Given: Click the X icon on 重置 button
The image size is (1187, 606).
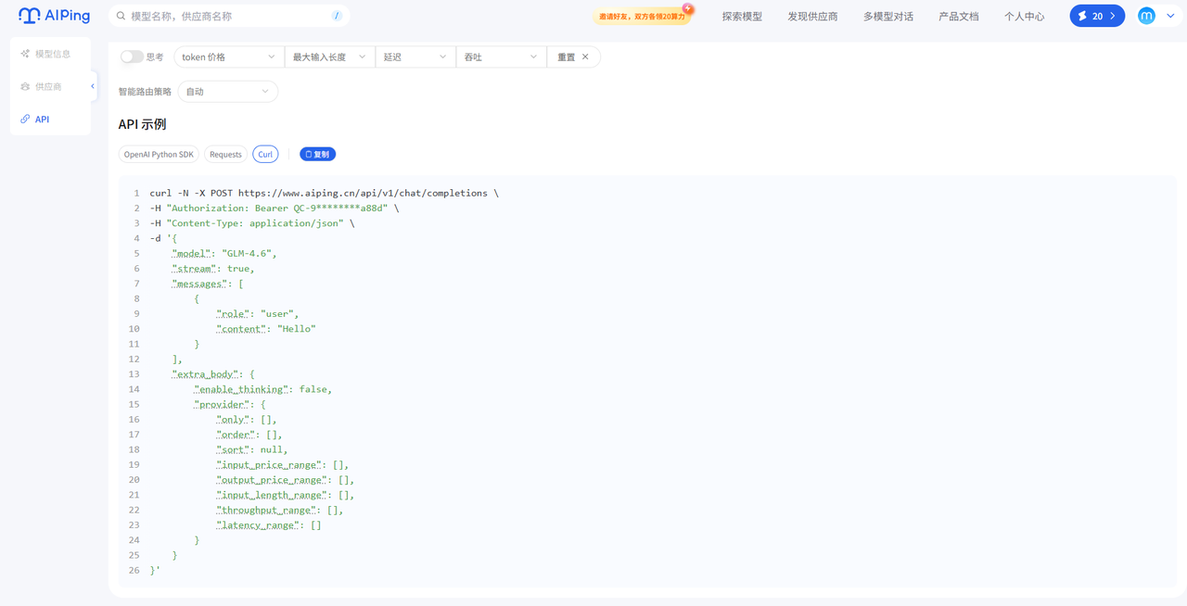Looking at the screenshot, I should pyautogui.click(x=585, y=57).
